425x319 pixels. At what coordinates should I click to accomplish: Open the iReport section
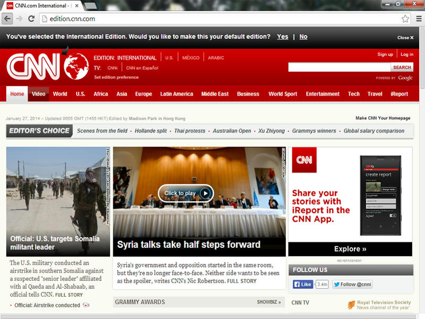pyautogui.click(x=399, y=94)
